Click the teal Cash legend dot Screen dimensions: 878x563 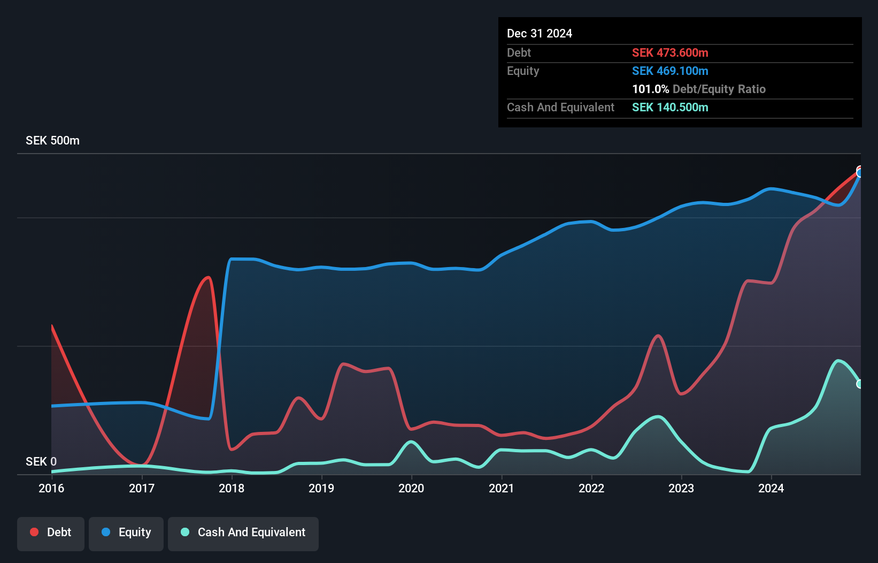coord(185,532)
